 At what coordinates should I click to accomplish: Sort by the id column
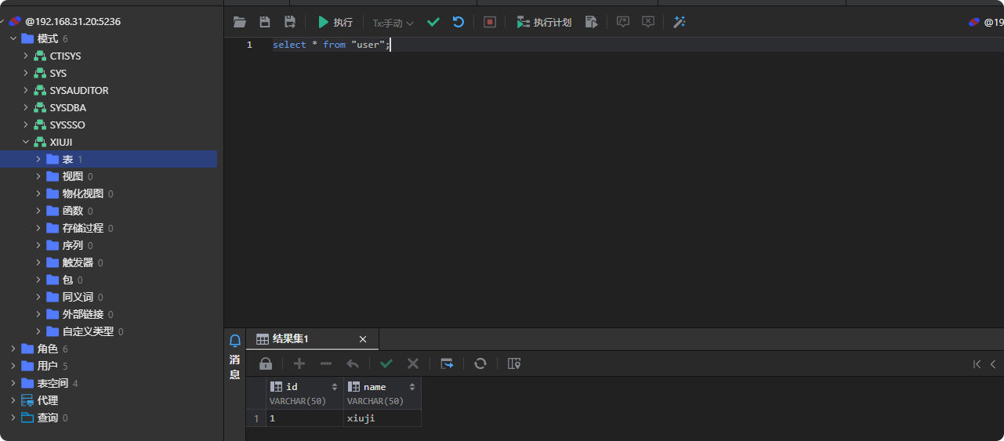click(335, 387)
